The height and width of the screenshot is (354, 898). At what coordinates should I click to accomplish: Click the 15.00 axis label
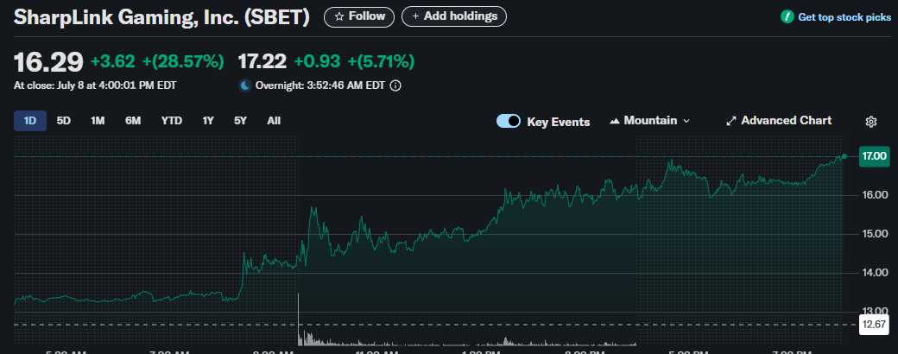[x=875, y=234]
